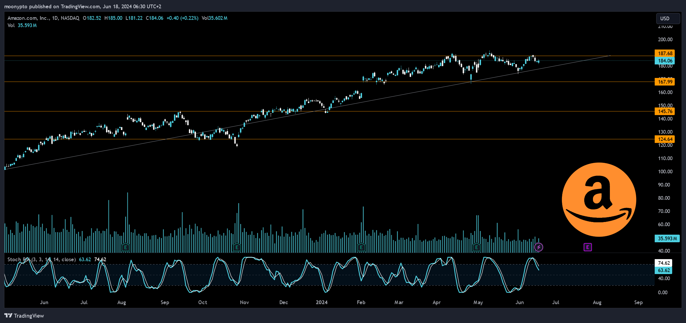Image resolution: width=686 pixels, height=323 pixels.
Task: Open the earnings E marker at May 2024
Action: [x=477, y=247]
